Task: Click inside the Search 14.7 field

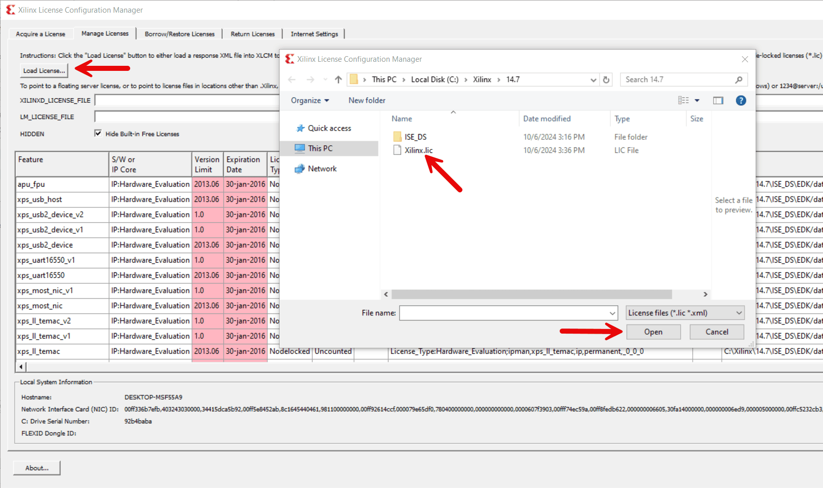Action: click(x=674, y=79)
